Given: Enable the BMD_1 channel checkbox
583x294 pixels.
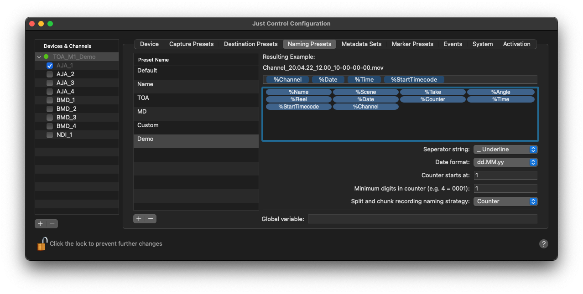Looking at the screenshot, I should (x=50, y=100).
